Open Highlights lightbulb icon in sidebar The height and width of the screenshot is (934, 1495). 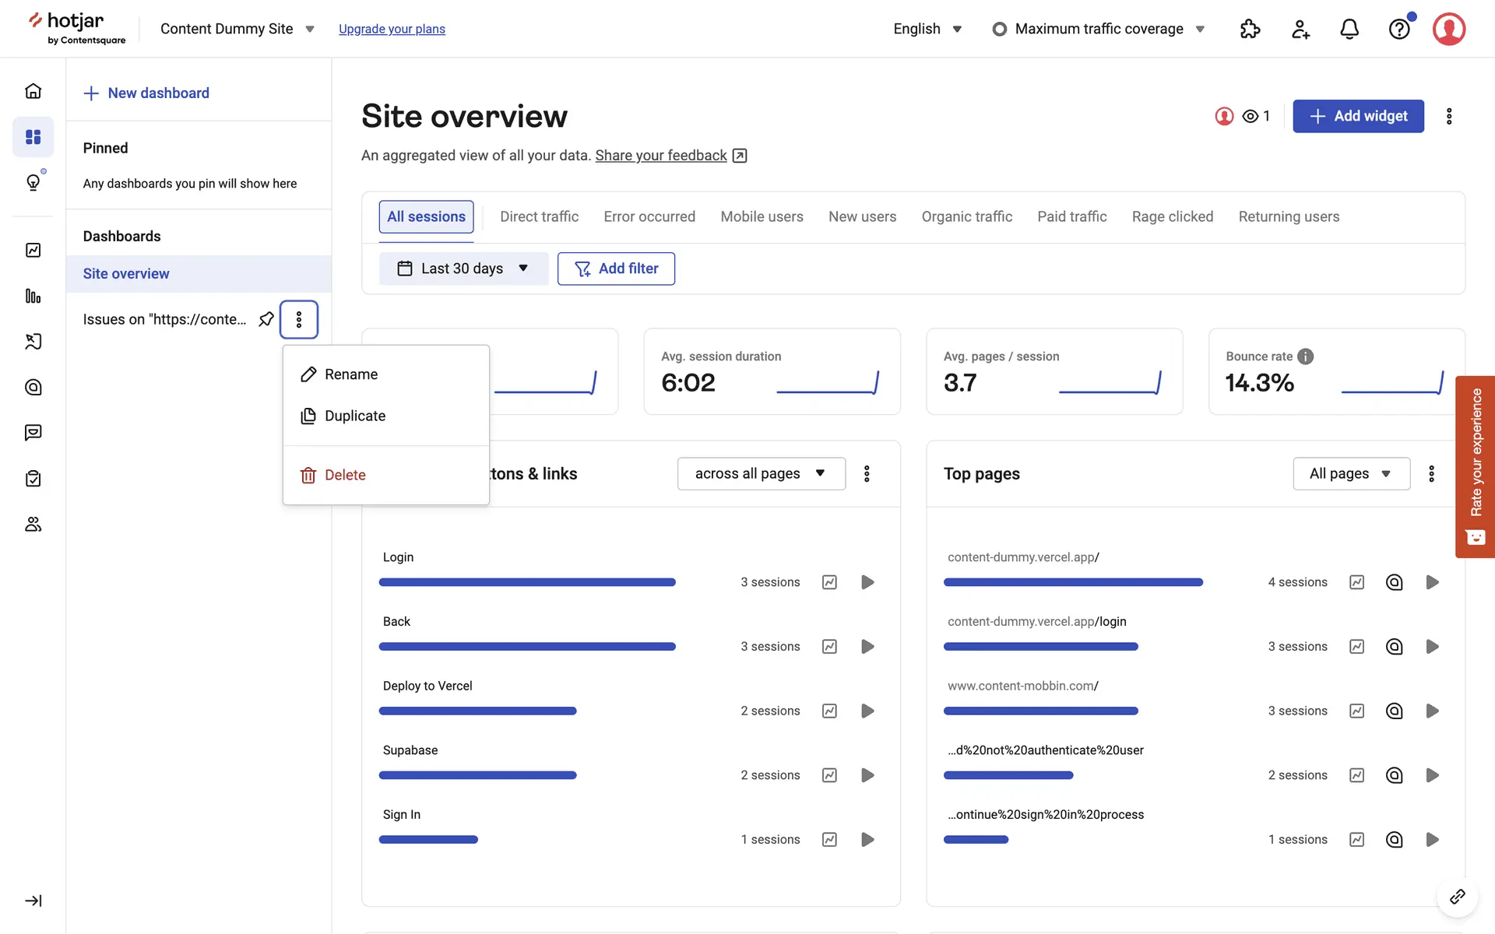pyautogui.click(x=33, y=182)
